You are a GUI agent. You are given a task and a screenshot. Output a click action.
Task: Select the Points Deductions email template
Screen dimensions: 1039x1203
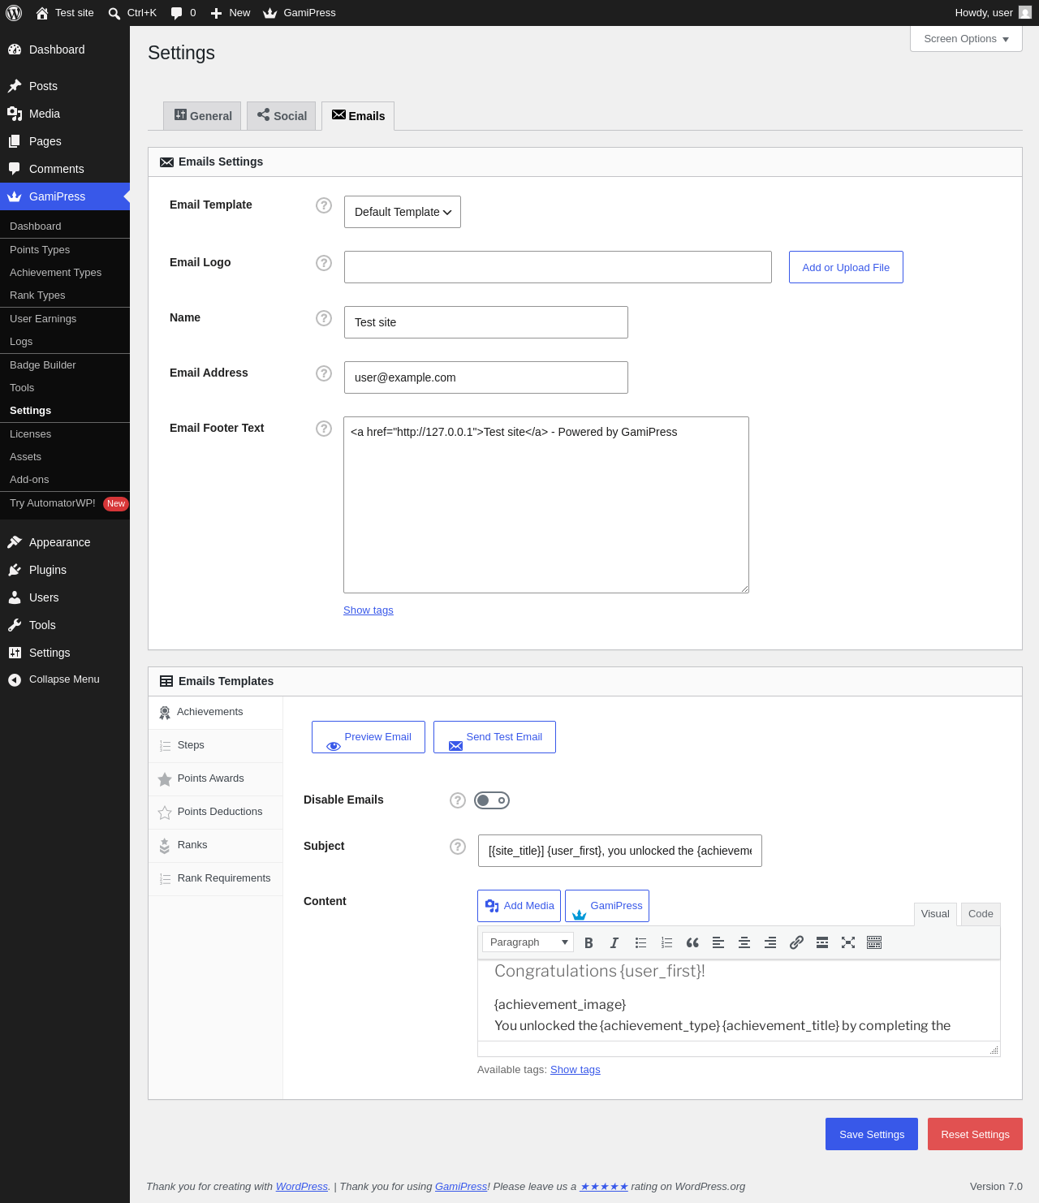(216, 812)
